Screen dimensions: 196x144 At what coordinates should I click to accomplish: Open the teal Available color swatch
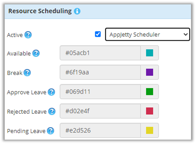pyautogui.click(x=150, y=53)
